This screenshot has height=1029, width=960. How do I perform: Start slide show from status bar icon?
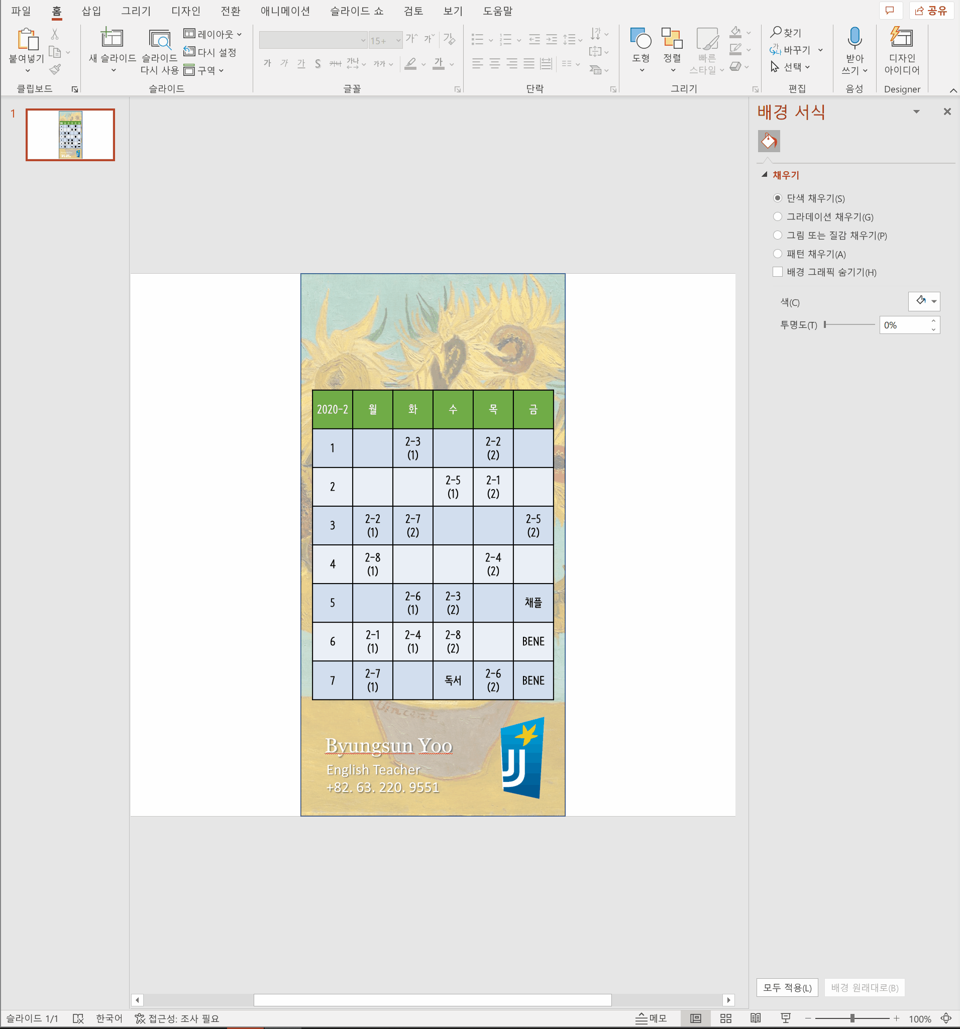[x=786, y=1018]
